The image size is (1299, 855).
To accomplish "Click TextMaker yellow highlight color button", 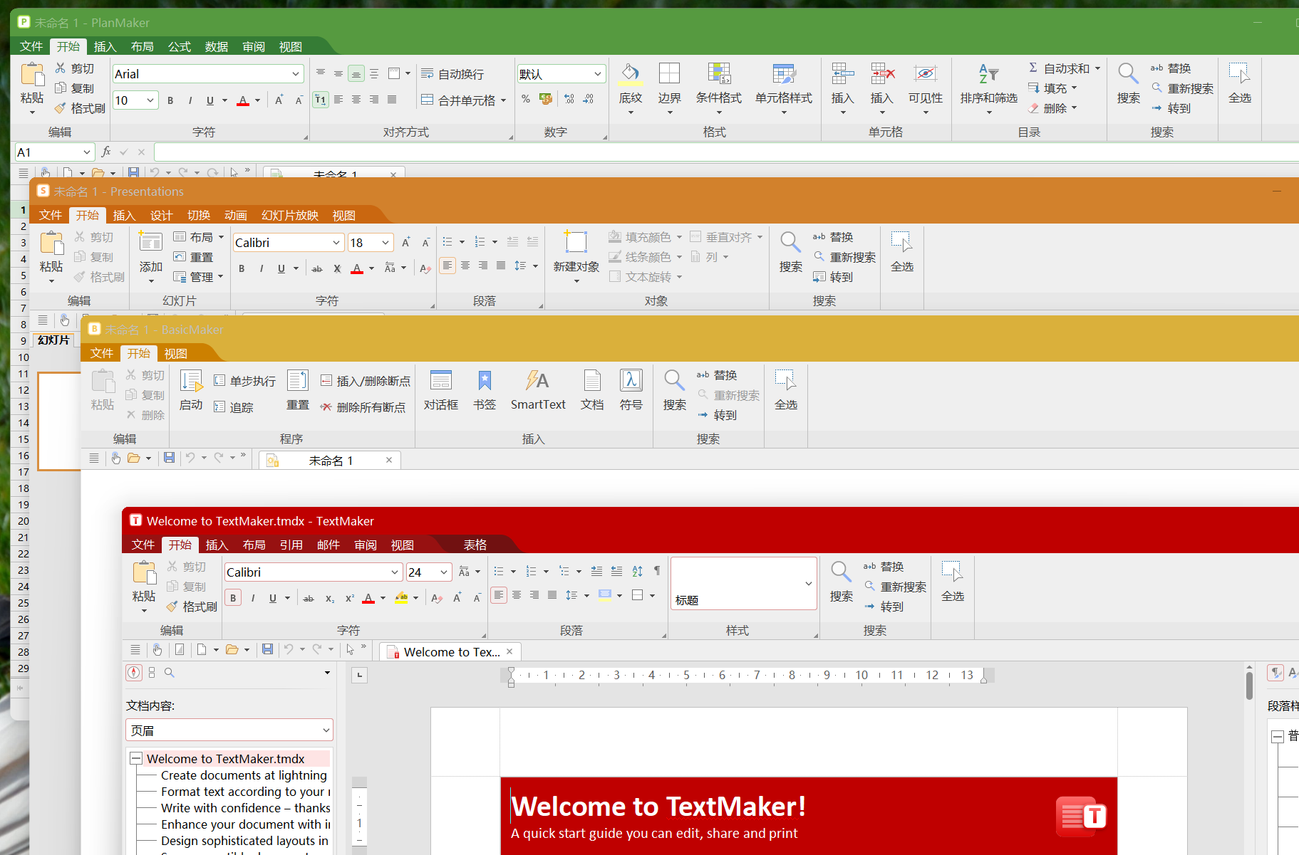I will click(x=401, y=598).
